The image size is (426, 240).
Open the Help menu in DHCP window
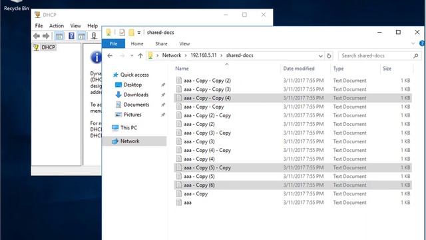click(93, 26)
